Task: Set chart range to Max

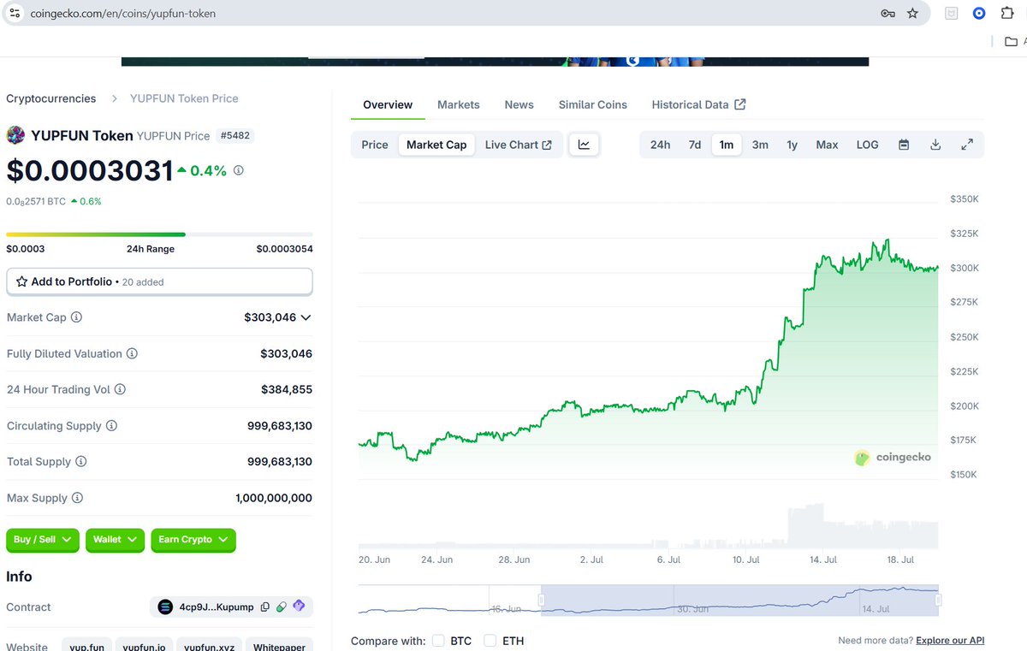Action: (x=827, y=145)
